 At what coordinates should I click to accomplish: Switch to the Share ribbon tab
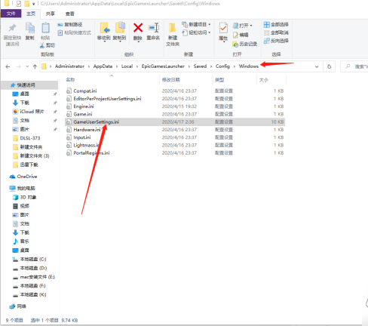coord(51,14)
